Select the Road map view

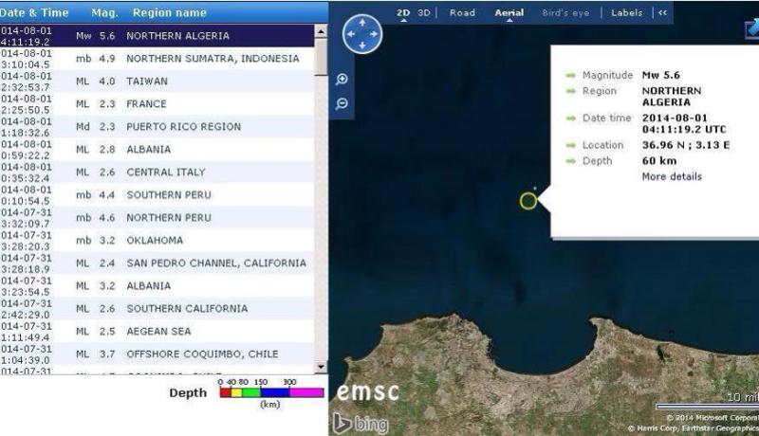click(462, 13)
